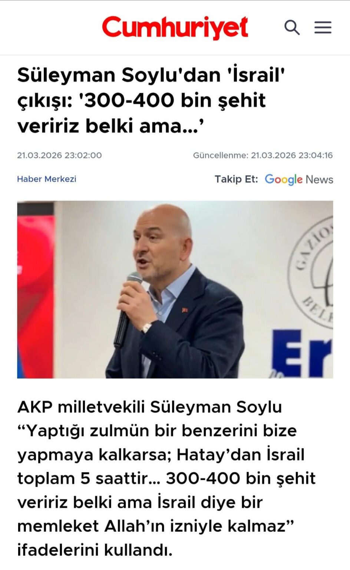The height and width of the screenshot is (570, 350).
Task: Open the article photo of the speaker
Action: click(175, 289)
